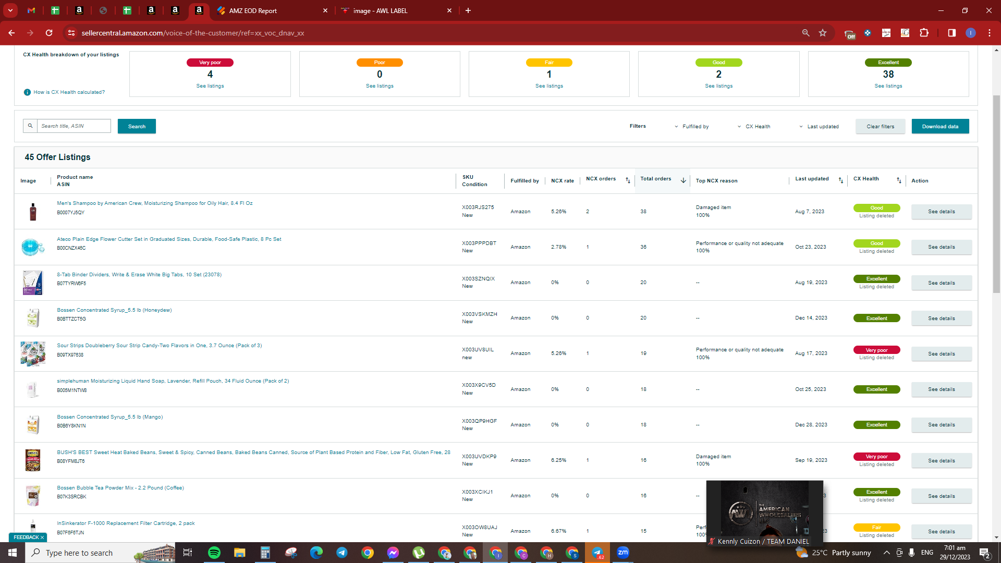Open 8-Tab Binder Dividers product link

(x=139, y=275)
